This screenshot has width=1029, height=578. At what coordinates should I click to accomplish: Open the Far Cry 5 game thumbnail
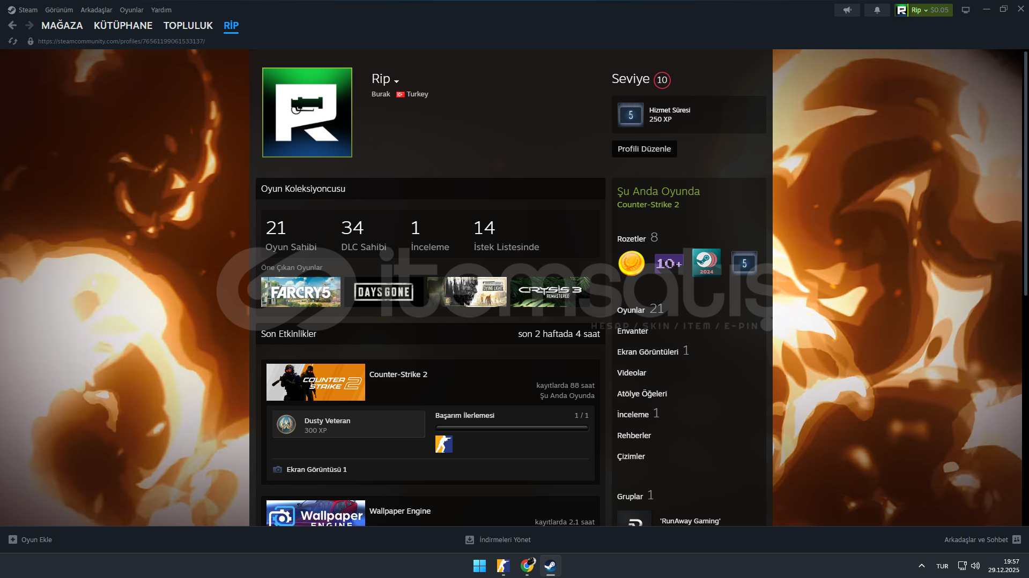pyautogui.click(x=300, y=292)
